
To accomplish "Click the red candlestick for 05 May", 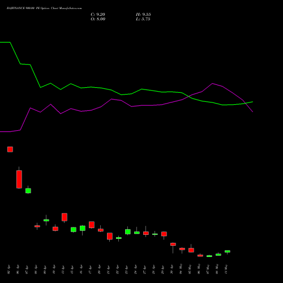I will [x=191, y=250].
